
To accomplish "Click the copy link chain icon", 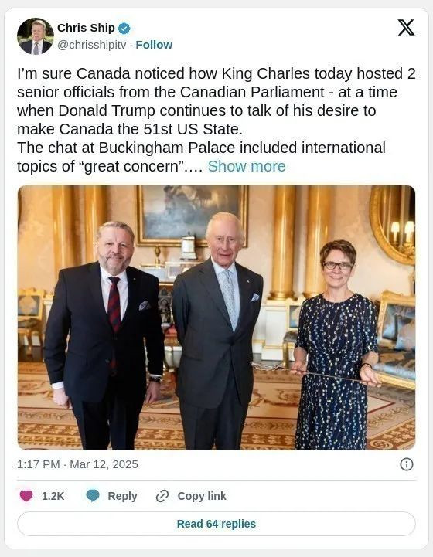I will [162, 496].
